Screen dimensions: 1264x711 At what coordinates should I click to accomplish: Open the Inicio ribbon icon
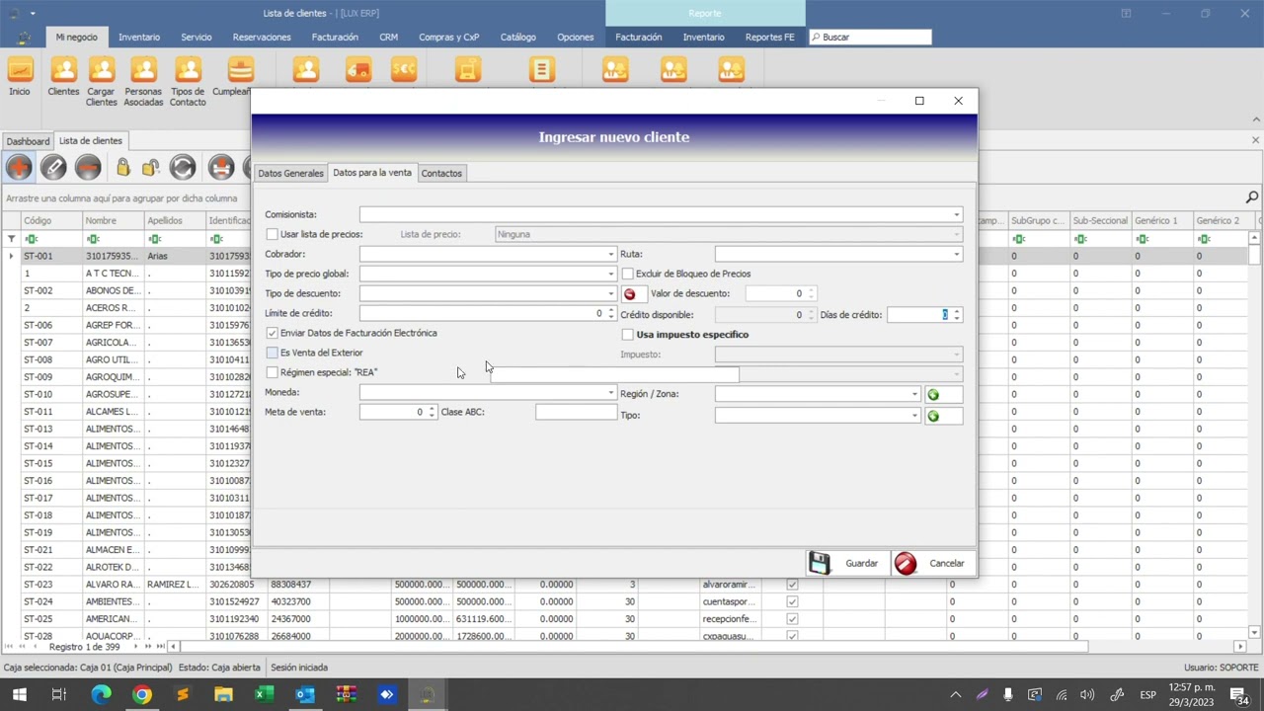20,77
